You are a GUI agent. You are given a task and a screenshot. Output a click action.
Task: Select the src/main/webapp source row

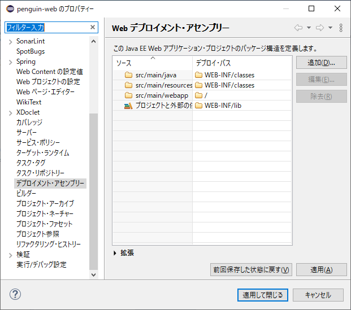coord(153,95)
